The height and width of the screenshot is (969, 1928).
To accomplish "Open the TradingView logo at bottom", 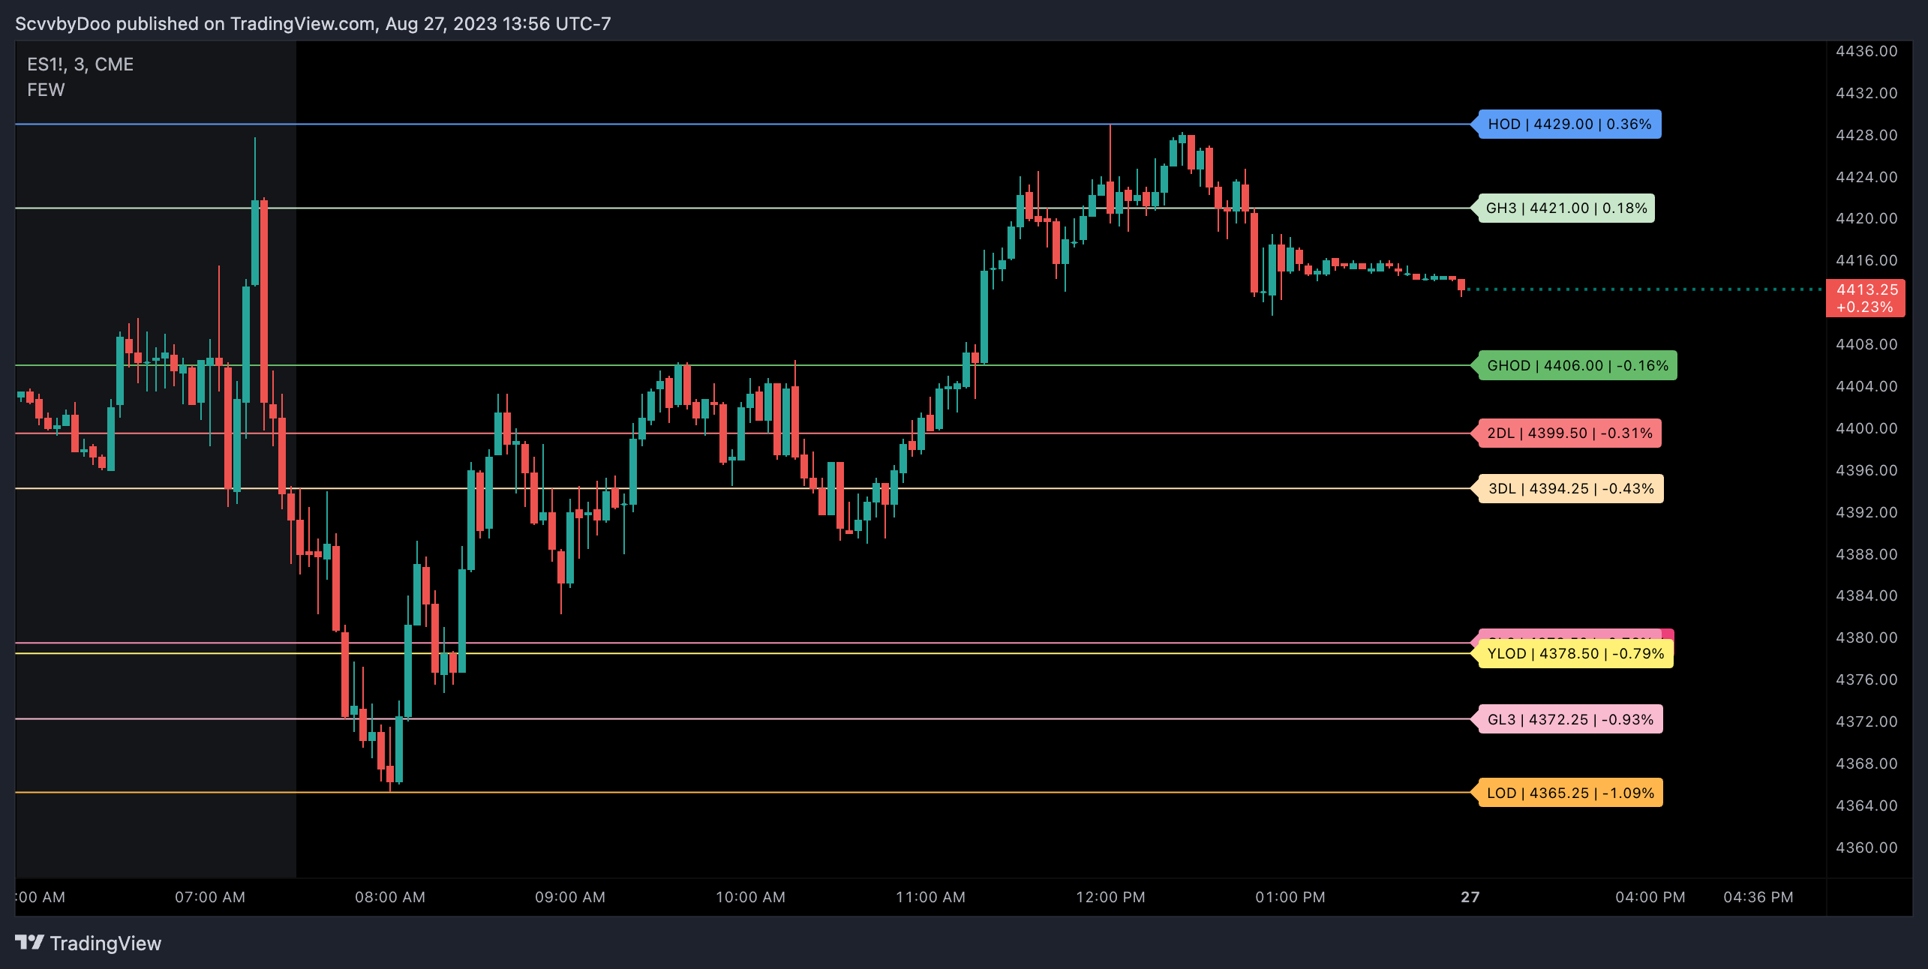I will (x=89, y=943).
